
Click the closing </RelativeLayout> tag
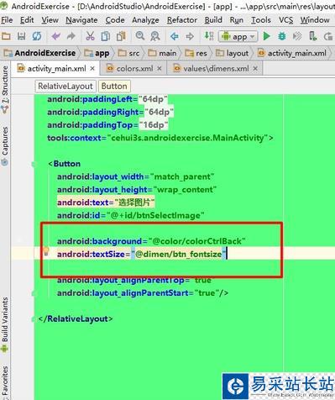click(76, 318)
